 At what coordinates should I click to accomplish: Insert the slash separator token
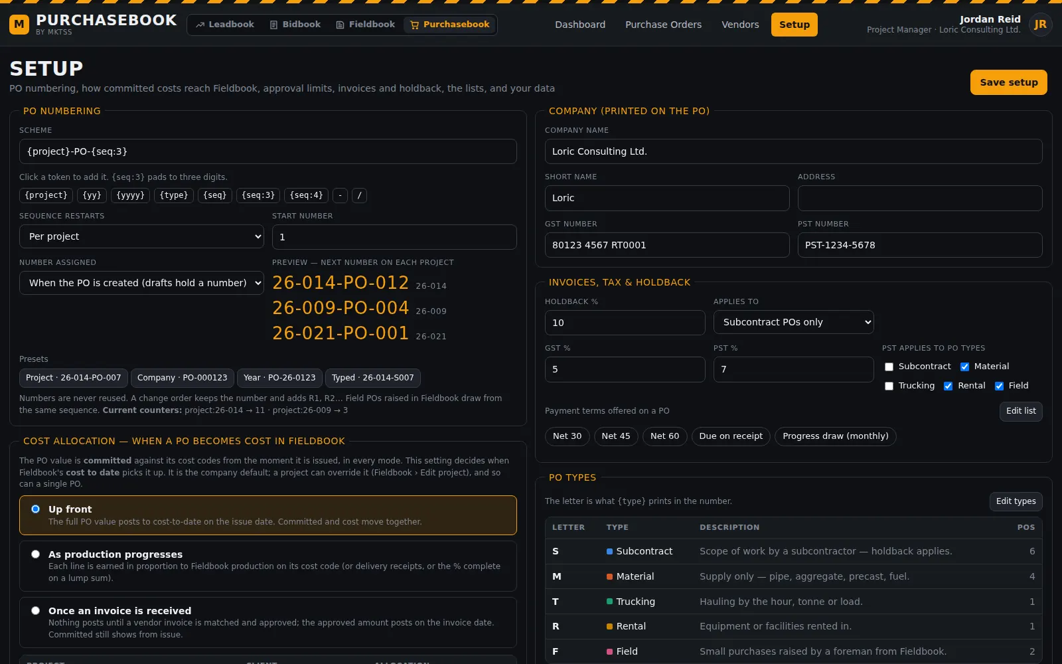(x=359, y=195)
